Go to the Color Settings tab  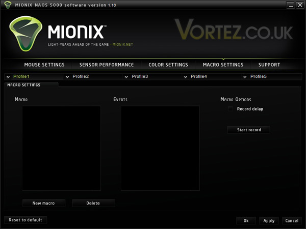coord(168,65)
